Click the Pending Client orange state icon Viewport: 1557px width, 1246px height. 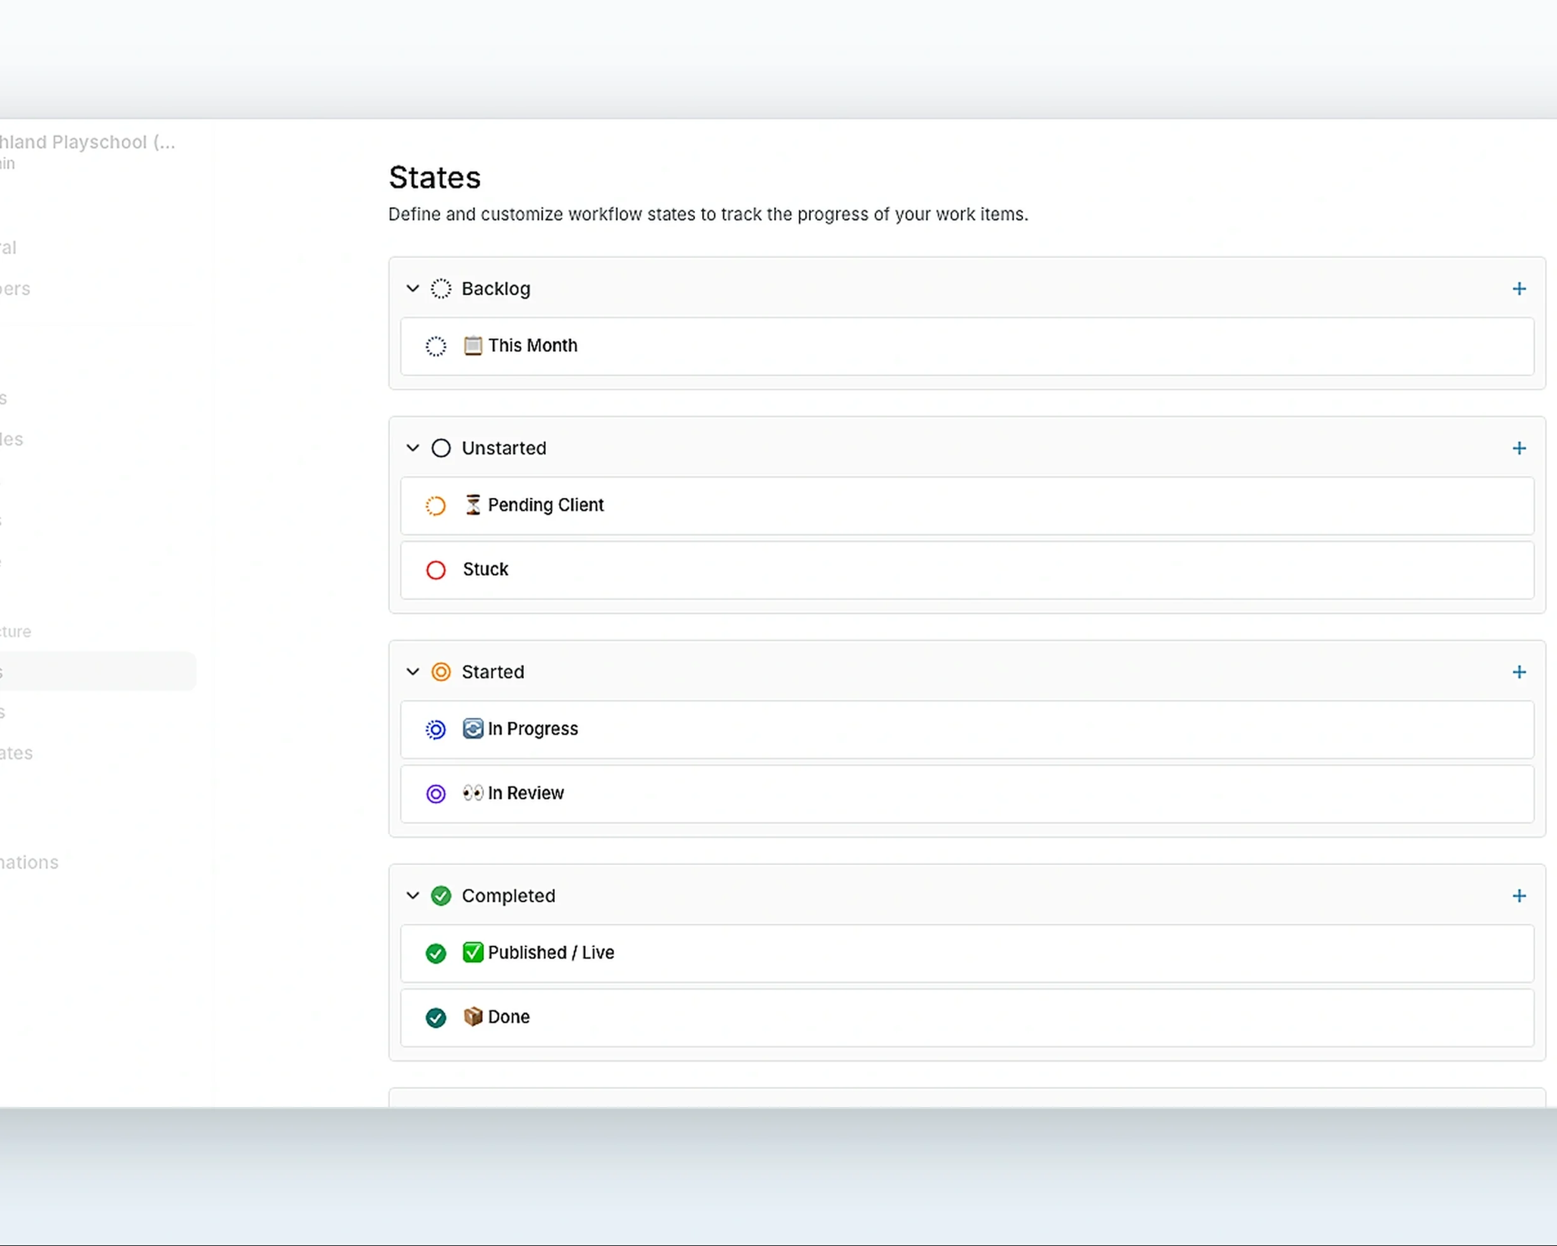coord(435,506)
